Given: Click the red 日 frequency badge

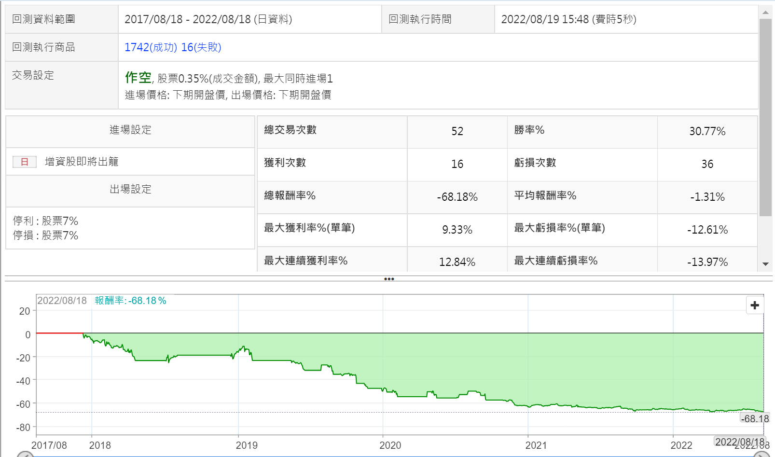Looking at the screenshot, I should (x=25, y=162).
